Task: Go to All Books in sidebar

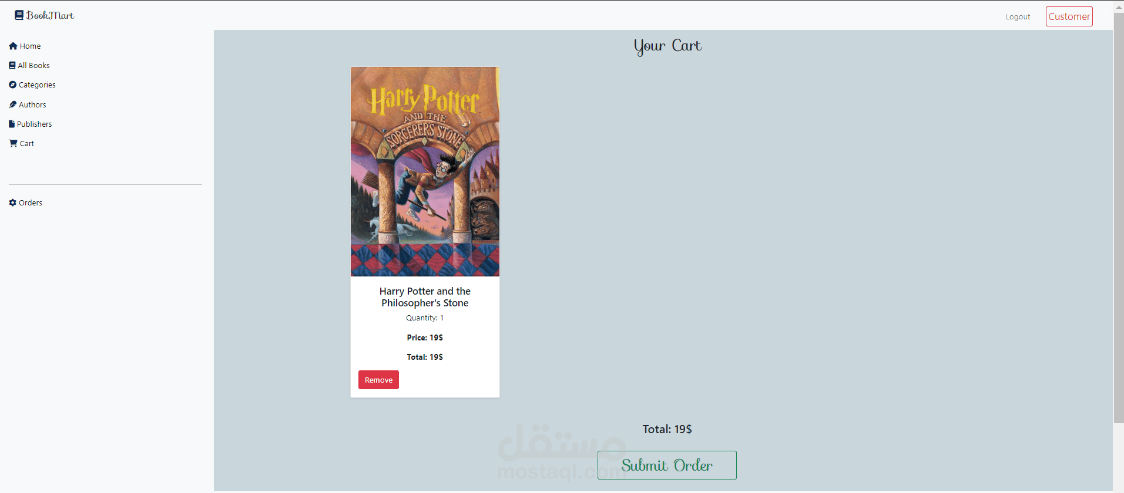Action: pos(33,65)
